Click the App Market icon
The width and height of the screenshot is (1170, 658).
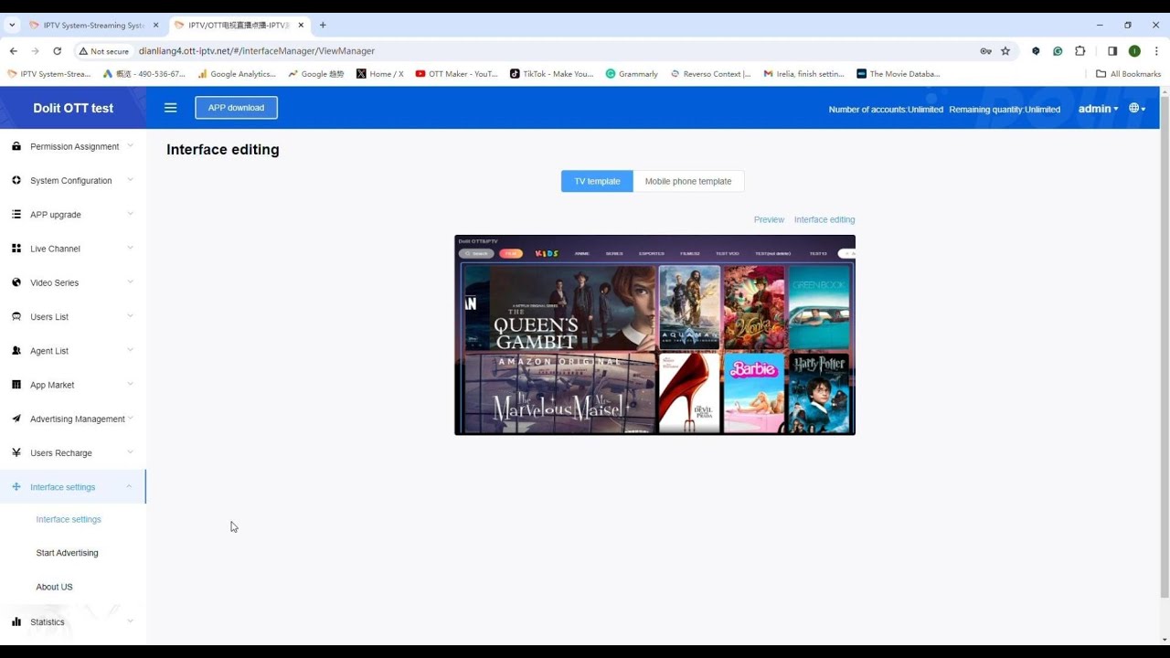click(x=16, y=385)
